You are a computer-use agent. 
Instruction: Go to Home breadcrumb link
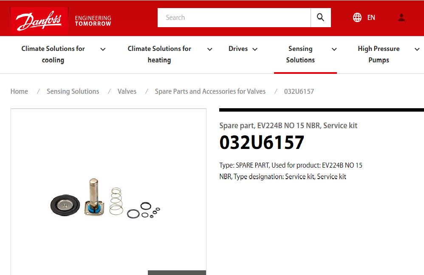pos(19,91)
